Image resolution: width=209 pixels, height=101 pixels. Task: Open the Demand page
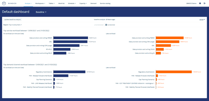pyautogui.click(x=93, y=4)
